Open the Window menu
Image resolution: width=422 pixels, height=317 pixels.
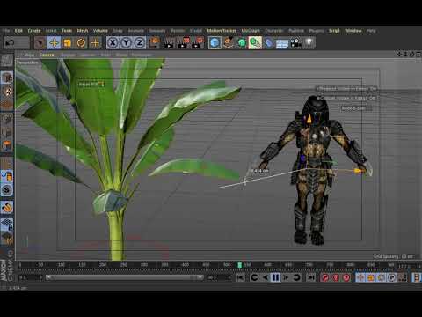[353, 31]
